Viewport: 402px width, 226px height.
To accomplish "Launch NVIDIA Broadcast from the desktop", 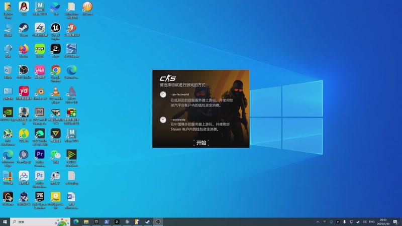I will click(71, 158).
